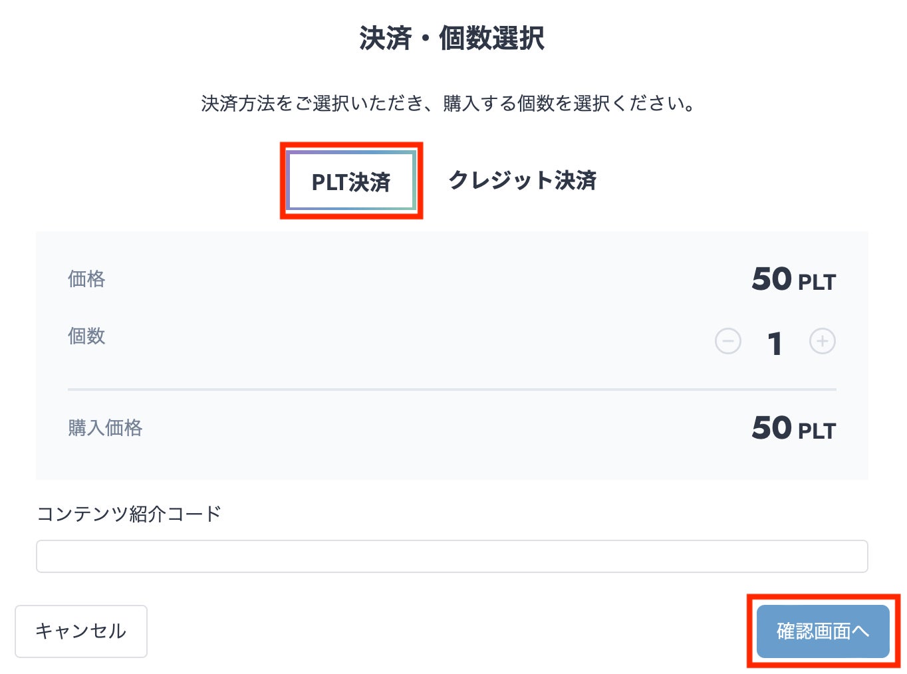Click the PLT unit text in 価格 row
The height and width of the screenshot is (674, 907).
pos(817,282)
